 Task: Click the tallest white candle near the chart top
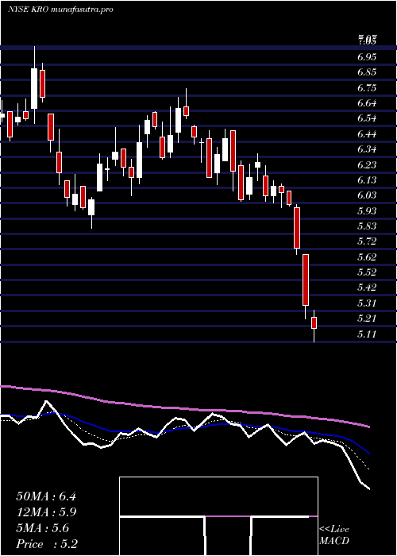(34, 88)
